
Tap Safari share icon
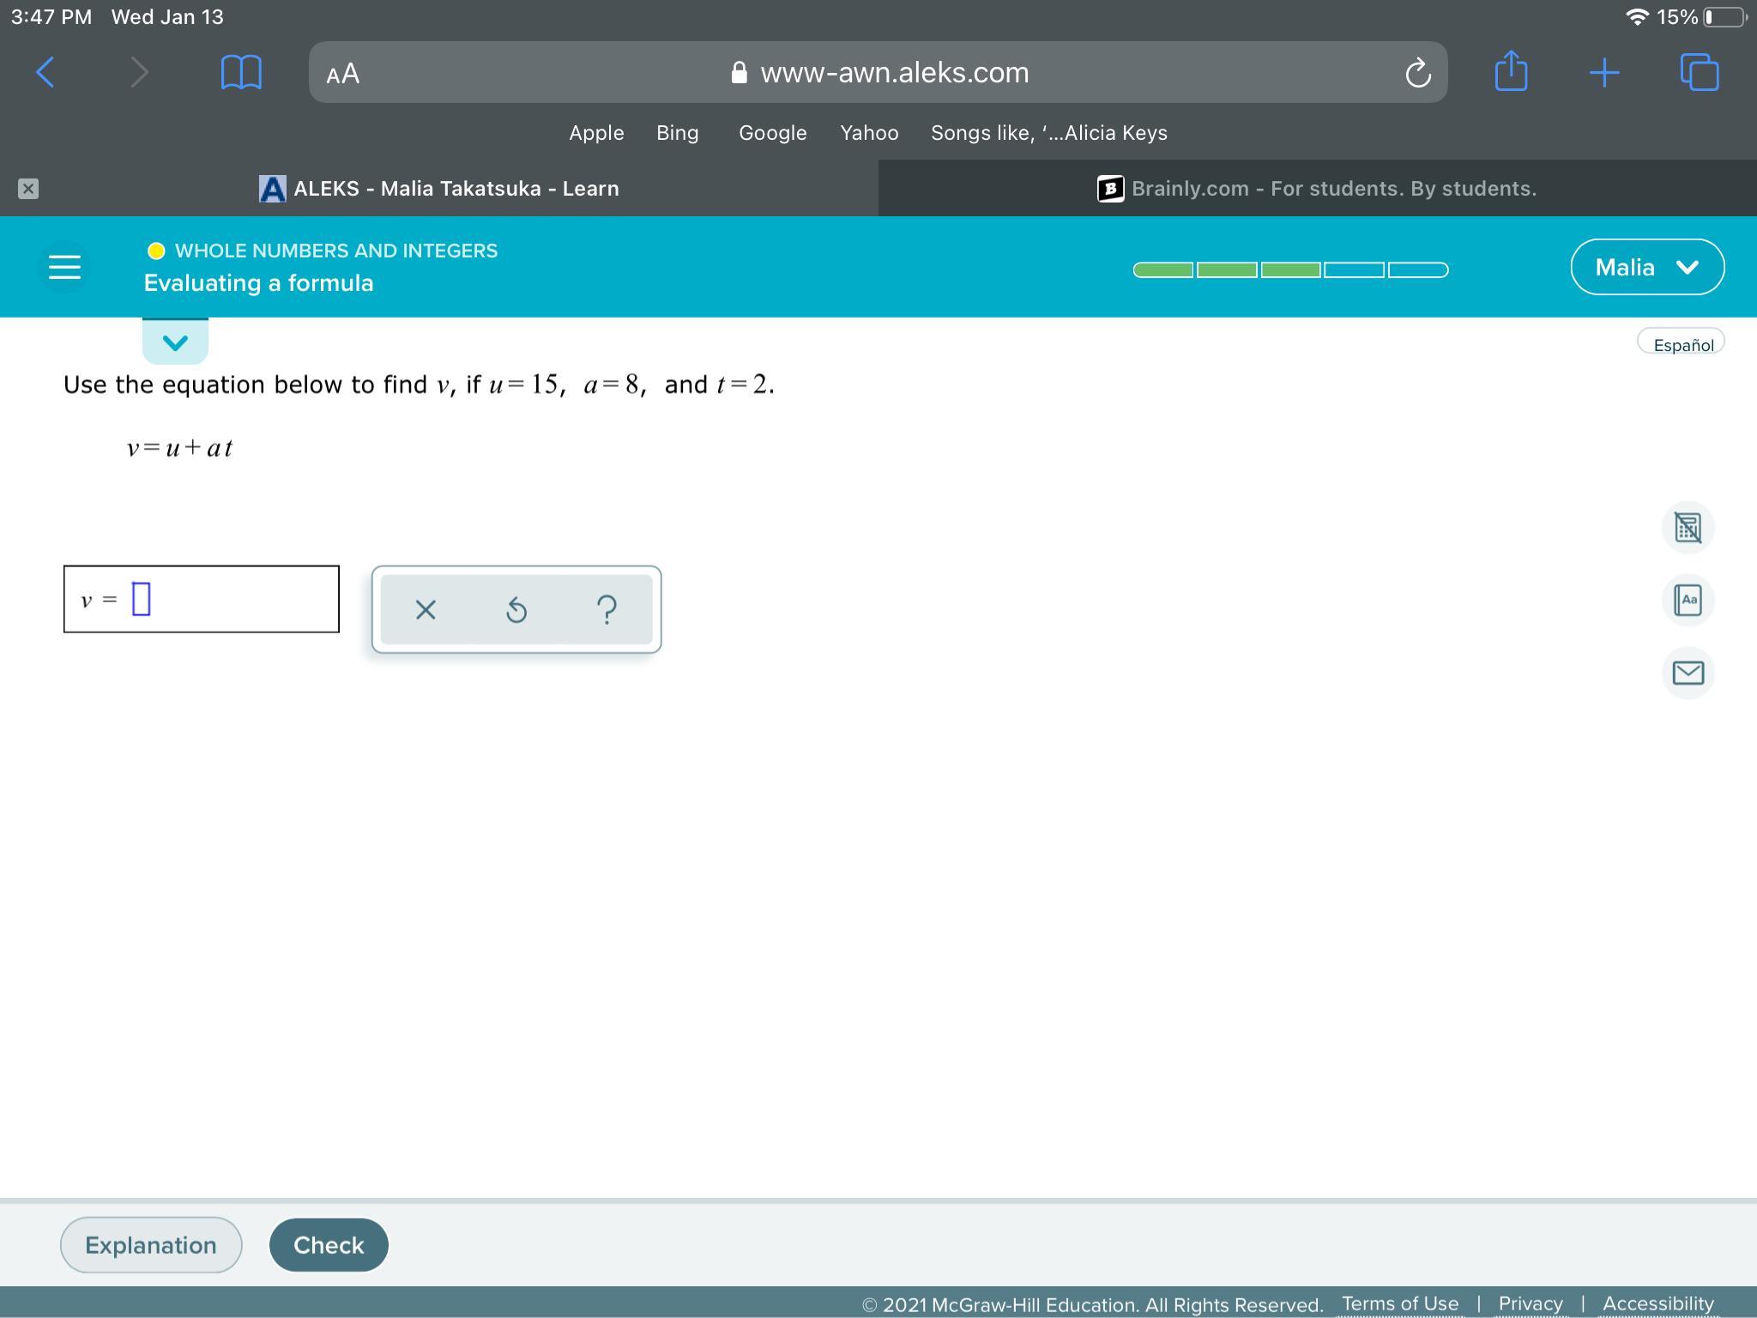[x=1511, y=72]
